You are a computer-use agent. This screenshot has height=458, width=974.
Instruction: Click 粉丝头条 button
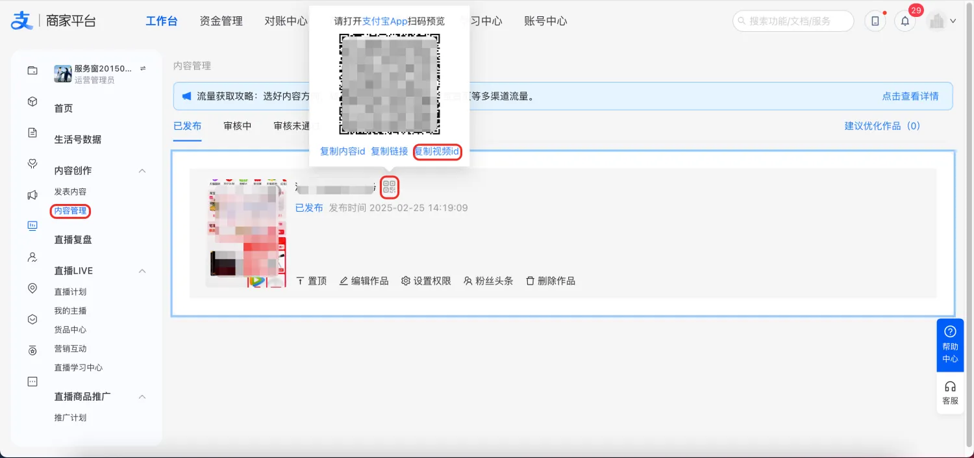(x=488, y=281)
